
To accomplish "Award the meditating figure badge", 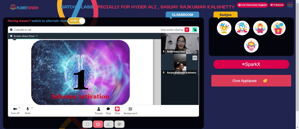I will click(x=260, y=28).
